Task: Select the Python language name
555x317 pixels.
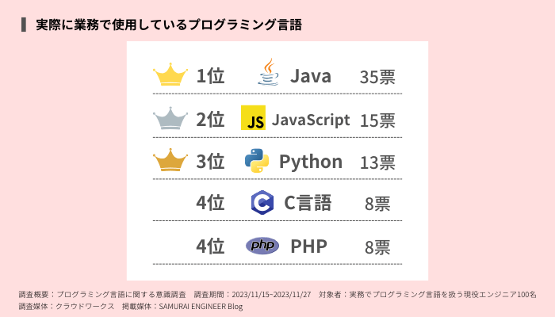Action: pos(311,162)
